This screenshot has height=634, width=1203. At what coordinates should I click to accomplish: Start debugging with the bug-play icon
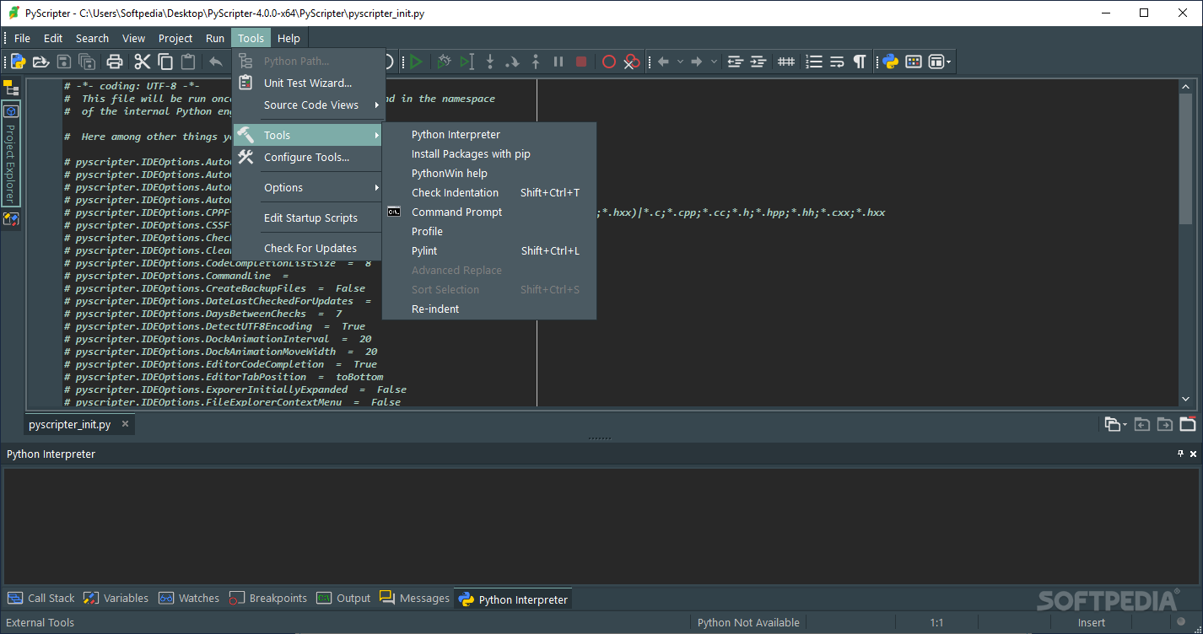444,62
